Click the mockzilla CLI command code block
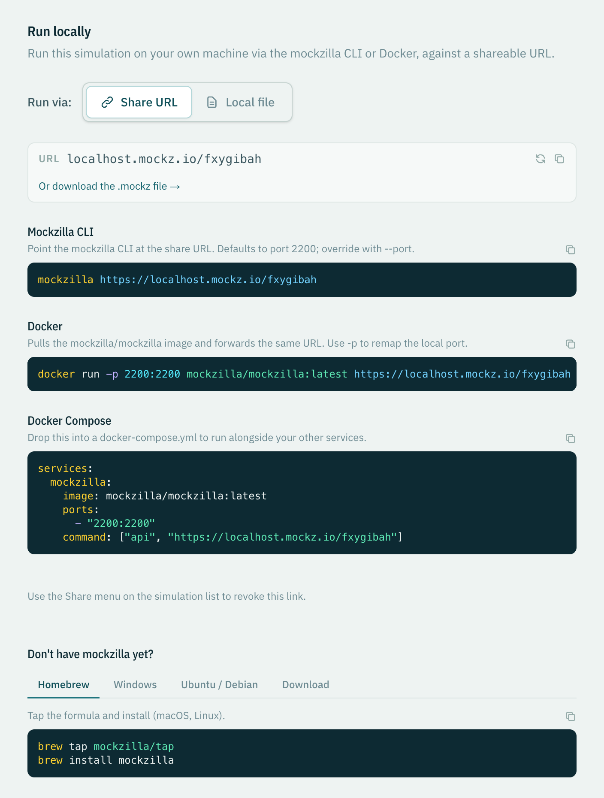This screenshot has height=798, width=604. (302, 280)
